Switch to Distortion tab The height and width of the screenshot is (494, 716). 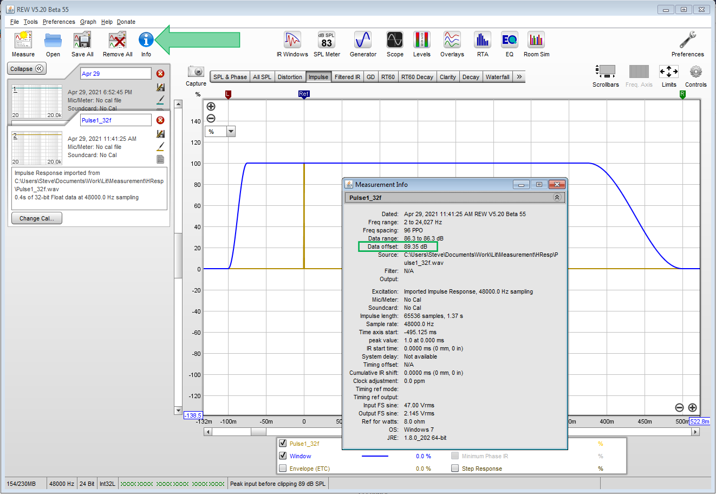[290, 77]
